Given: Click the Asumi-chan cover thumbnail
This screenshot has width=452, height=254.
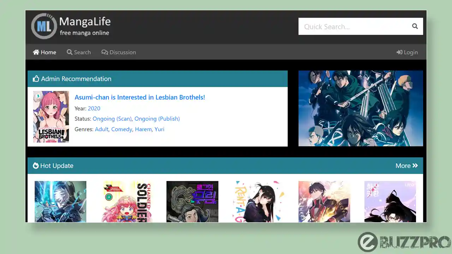Looking at the screenshot, I should tap(51, 117).
